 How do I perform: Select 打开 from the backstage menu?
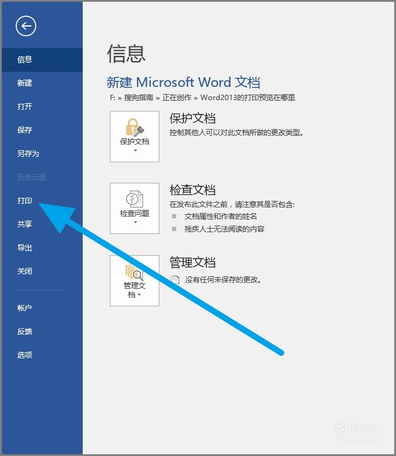pos(42,106)
